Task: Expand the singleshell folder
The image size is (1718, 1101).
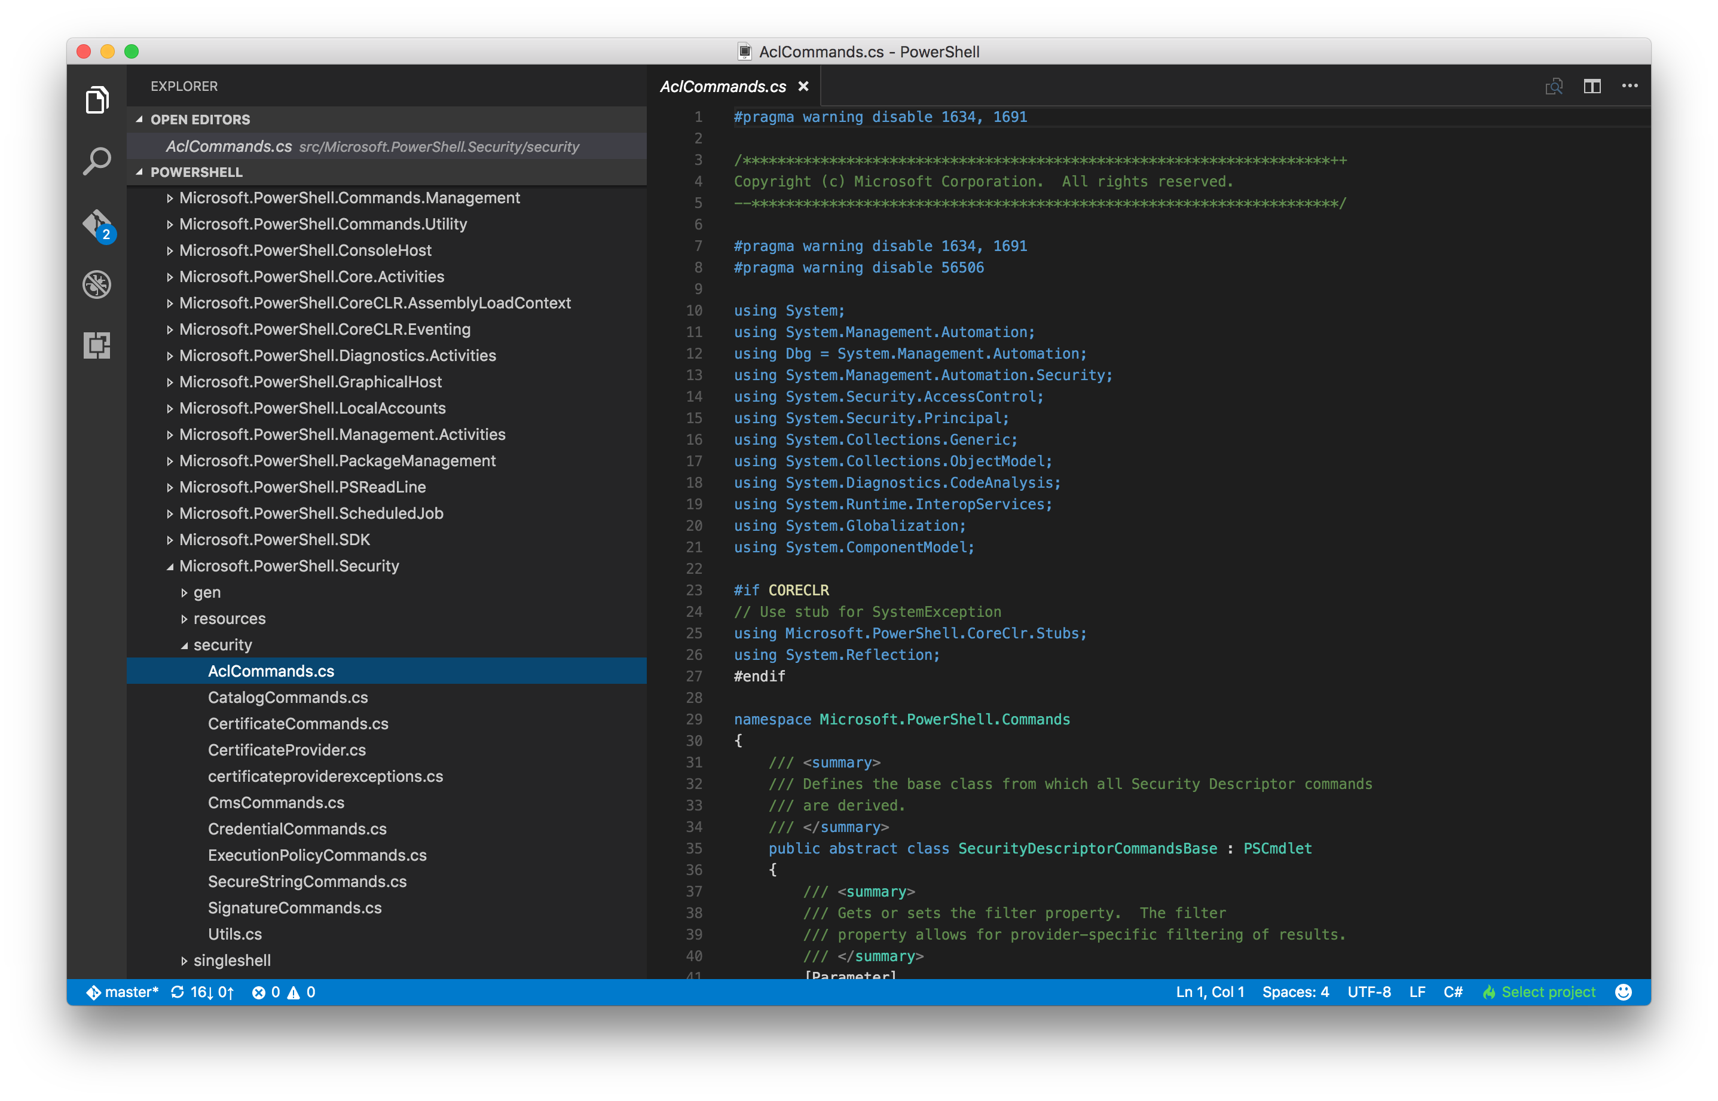Action: click(387, 961)
